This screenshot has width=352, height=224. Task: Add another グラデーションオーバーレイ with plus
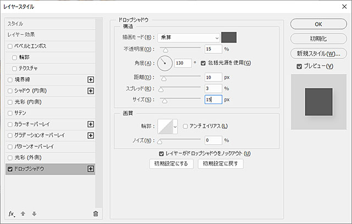(91, 135)
